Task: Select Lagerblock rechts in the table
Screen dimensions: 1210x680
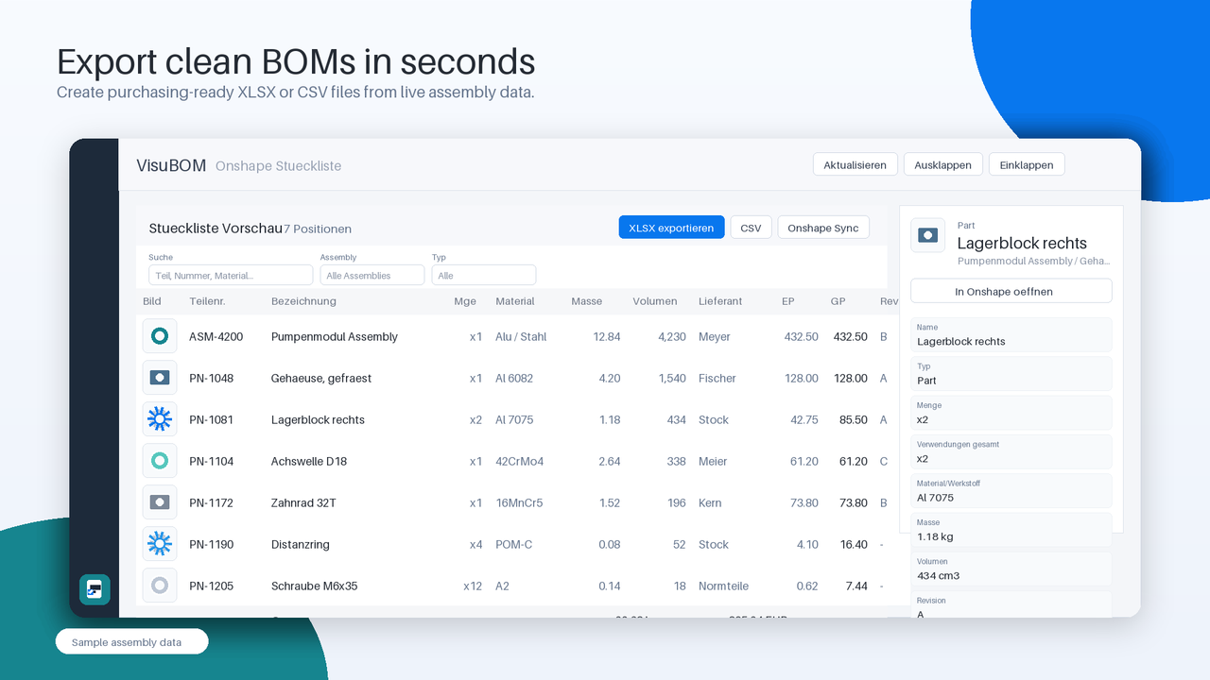Action: pos(318,419)
